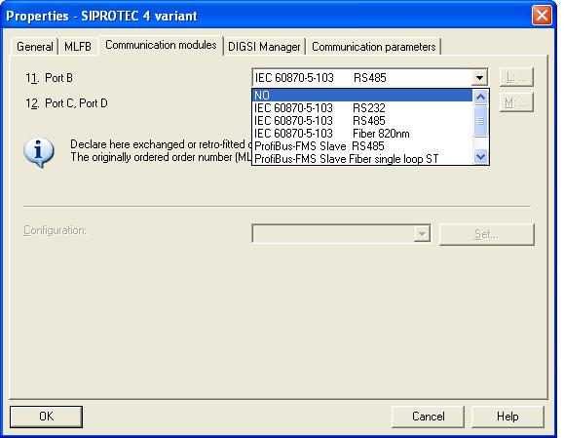Click the Port B combo box field
The height and width of the screenshot is (438, 564).
click(x=370, y=77)
